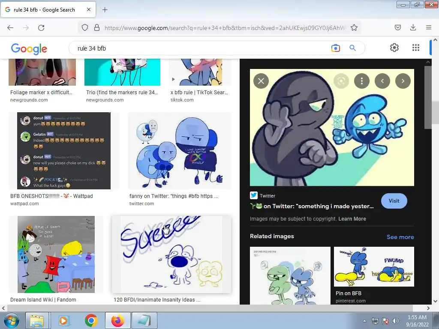Open the Pin on BFB related thumbnail

[x=374, y=266]
